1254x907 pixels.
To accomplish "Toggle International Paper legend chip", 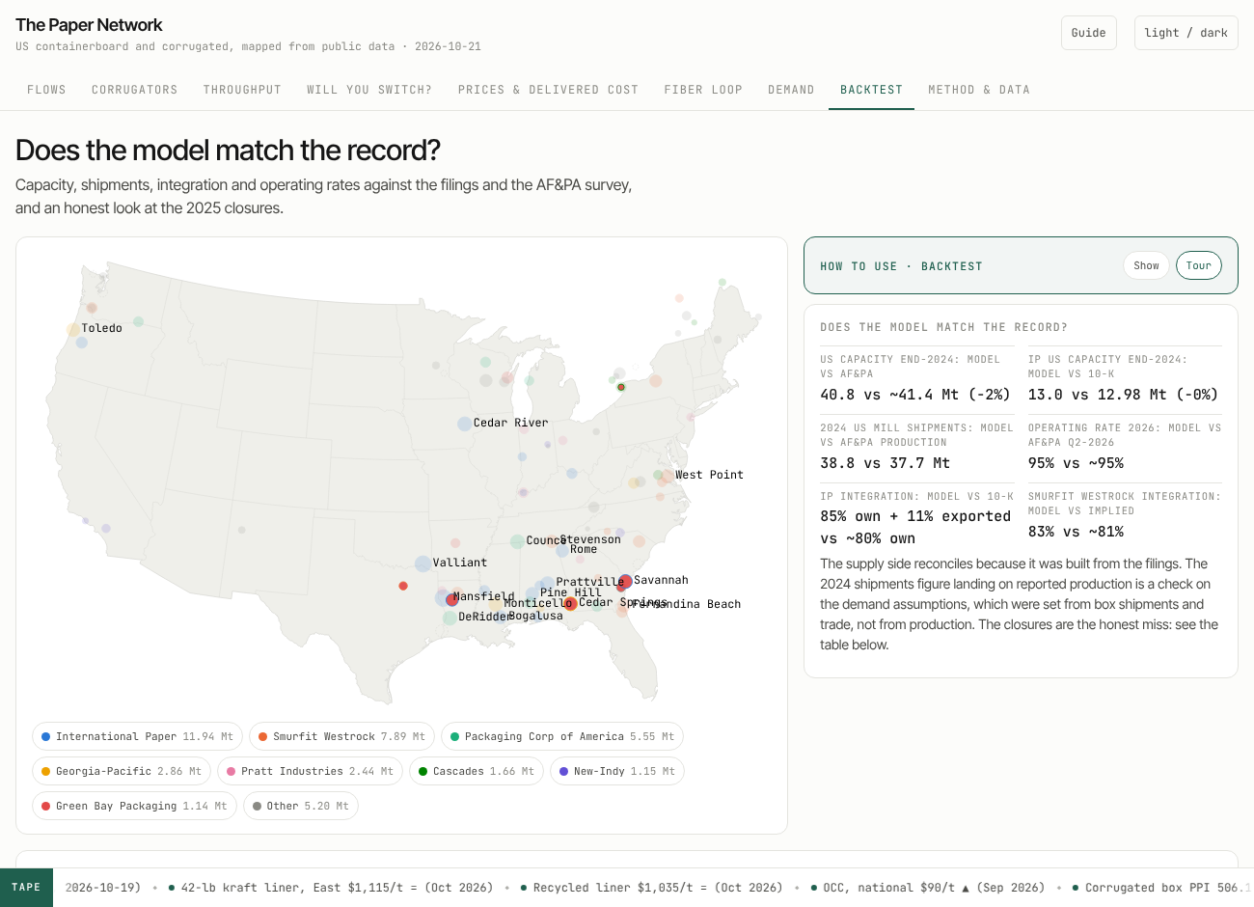I will pos(138,736).
